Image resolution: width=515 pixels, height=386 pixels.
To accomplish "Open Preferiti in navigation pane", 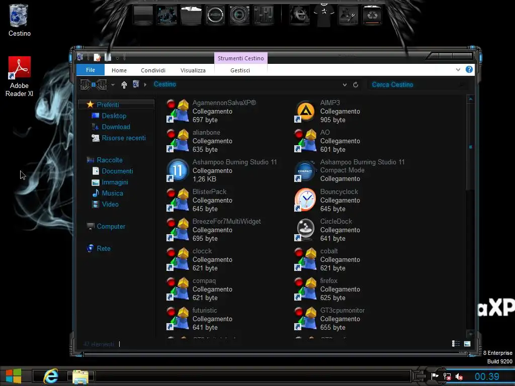I will pos(108,105).
